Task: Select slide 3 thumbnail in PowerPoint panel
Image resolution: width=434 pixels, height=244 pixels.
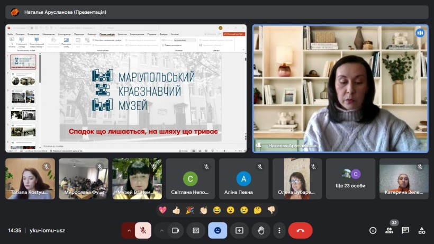Action: point(23,96)
